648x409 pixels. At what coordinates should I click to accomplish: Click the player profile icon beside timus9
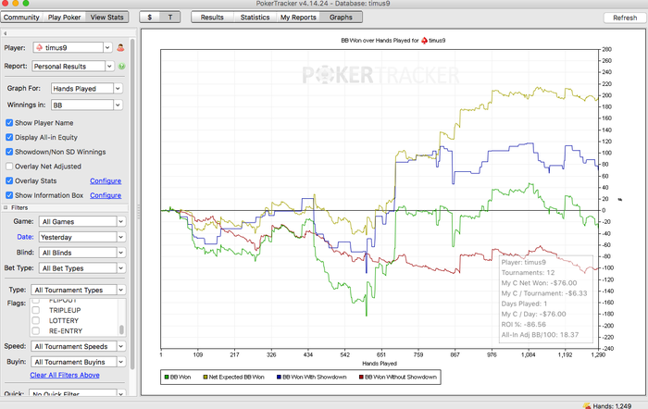[x=120, y=47]
